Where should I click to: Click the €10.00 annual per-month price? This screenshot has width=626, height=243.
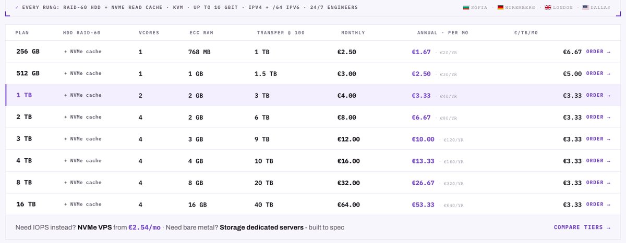423,139
